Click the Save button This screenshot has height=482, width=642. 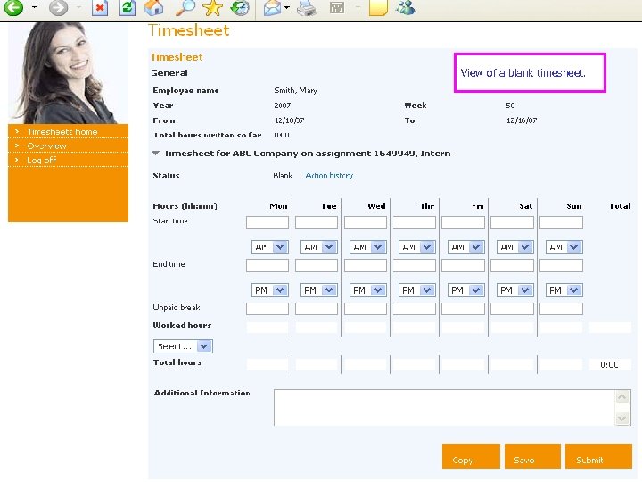tap(532, 456)
